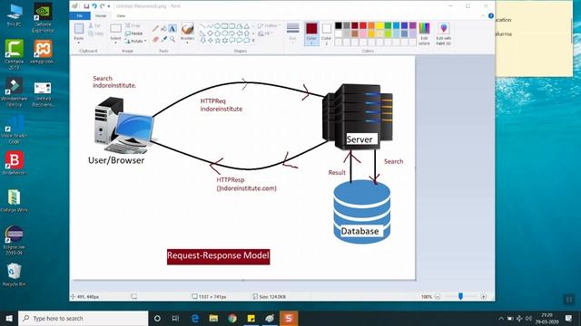This screenshot has height=326, width=581.
Task: Choose the Line shape
Action: [x=202, y=26]
